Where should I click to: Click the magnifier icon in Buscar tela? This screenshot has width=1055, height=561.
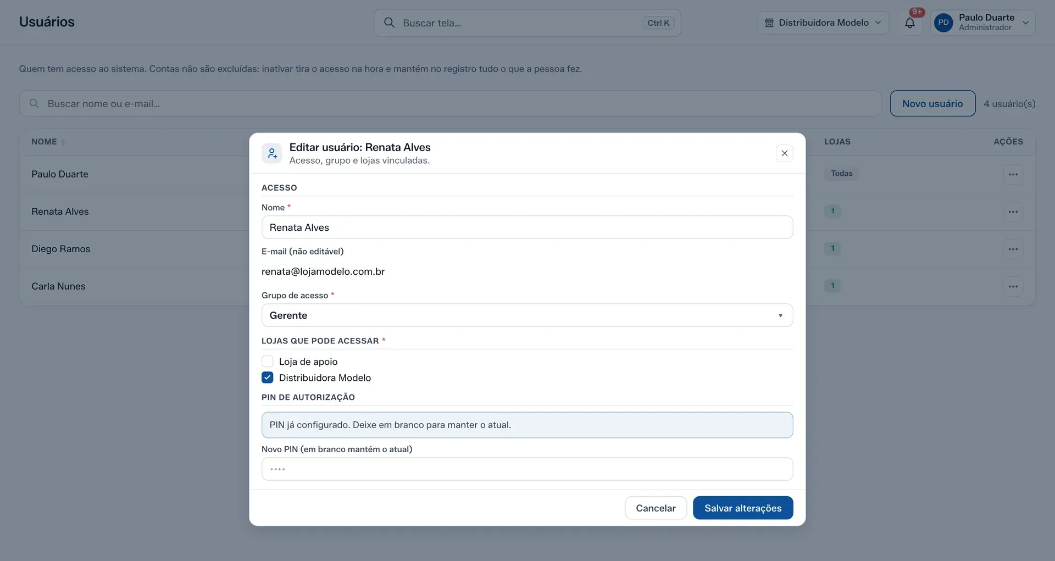pyautogui.click(x=389, y=23)
